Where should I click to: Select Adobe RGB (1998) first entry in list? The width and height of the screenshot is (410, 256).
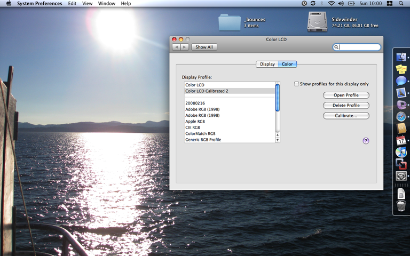[x=202, y=109]
